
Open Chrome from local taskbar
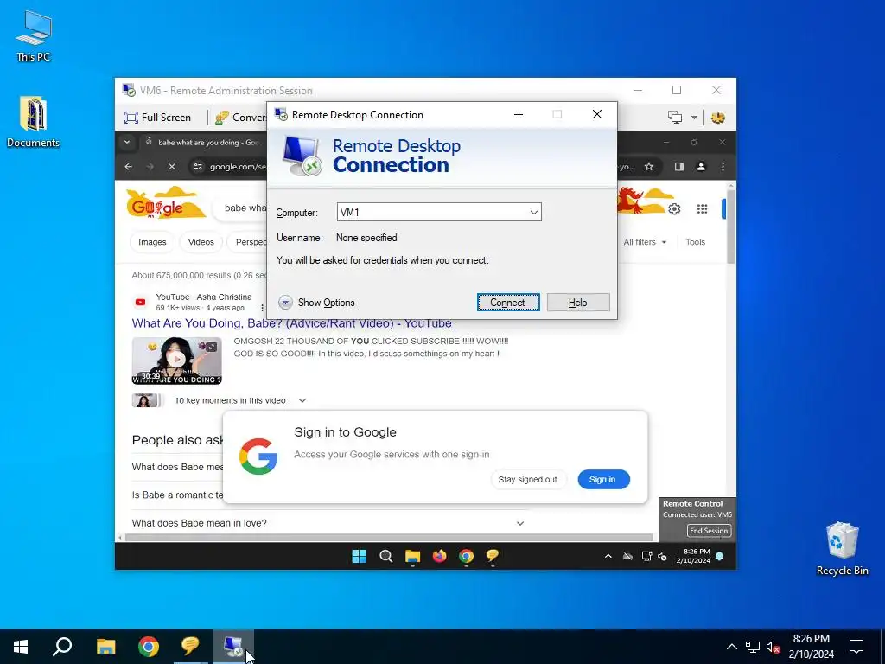point(149,647)
